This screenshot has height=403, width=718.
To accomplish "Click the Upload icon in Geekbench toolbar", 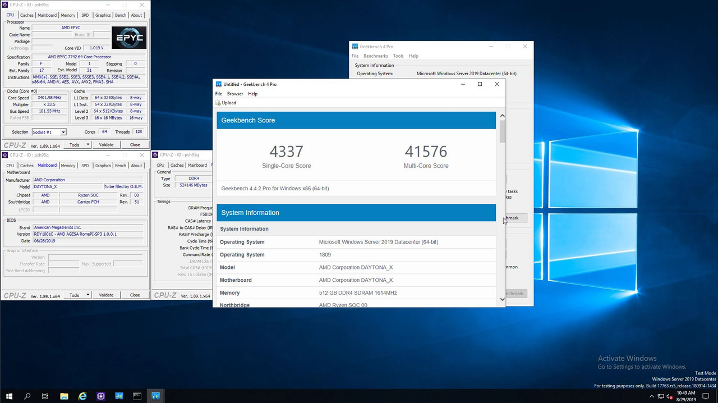I will 218,103.
